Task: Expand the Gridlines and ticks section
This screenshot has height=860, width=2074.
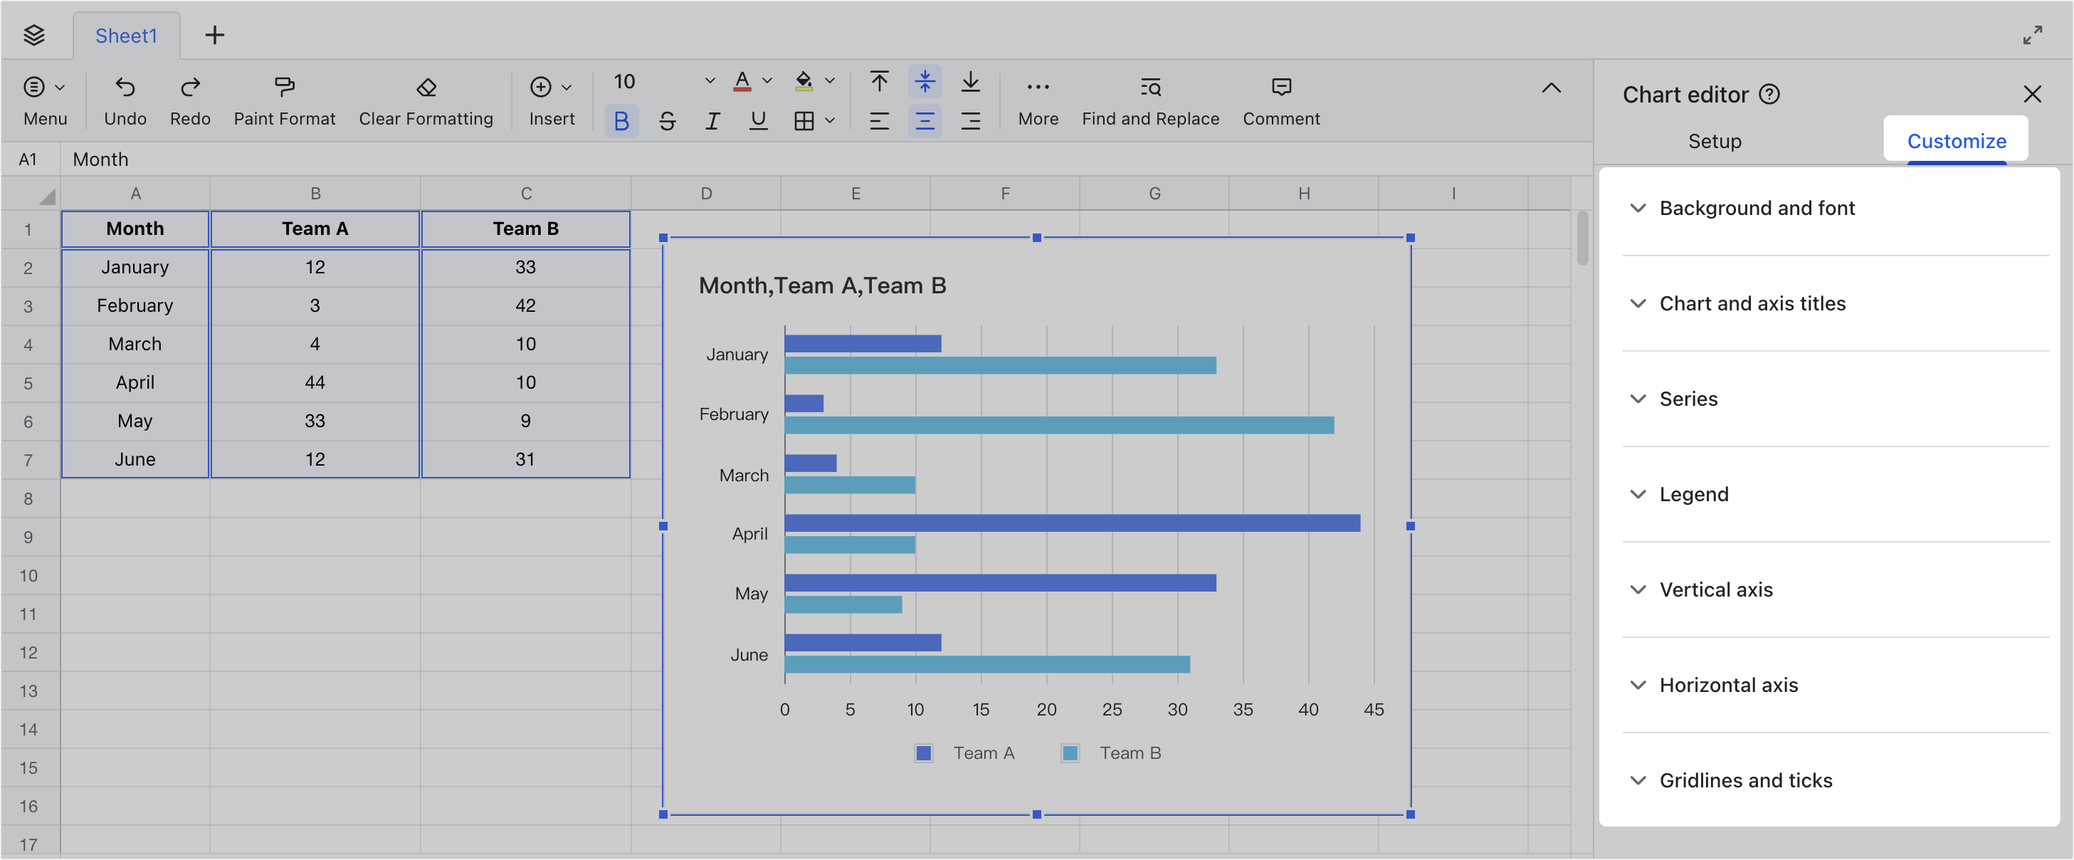Action: click(x=1744, y=780)
